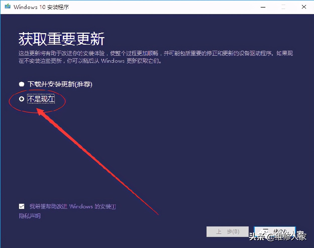Toggle the installation improvement checkbox
The height and width of the screenshot is (248, 314).
click(22, 206)
